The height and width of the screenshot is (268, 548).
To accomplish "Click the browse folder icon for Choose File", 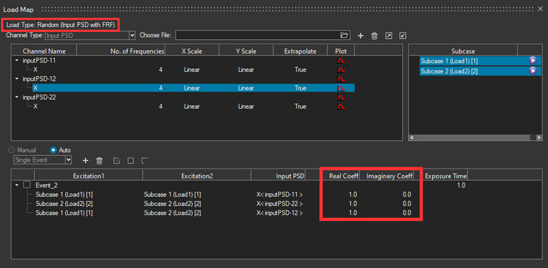I will [344, 36].
